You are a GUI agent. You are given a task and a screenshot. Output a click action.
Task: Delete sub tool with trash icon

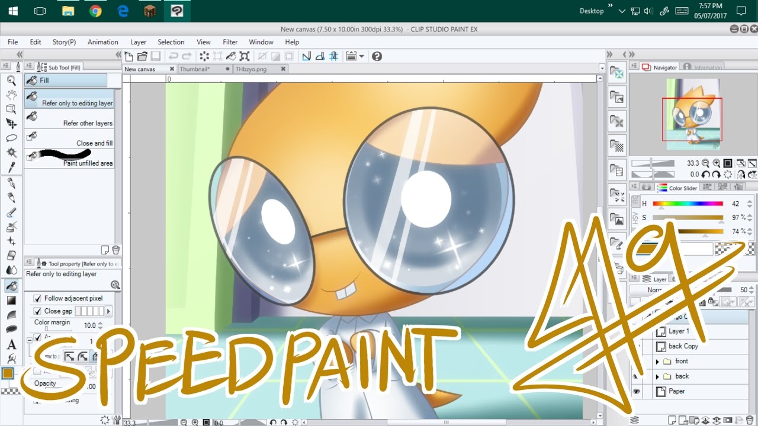tap(115, 250)
